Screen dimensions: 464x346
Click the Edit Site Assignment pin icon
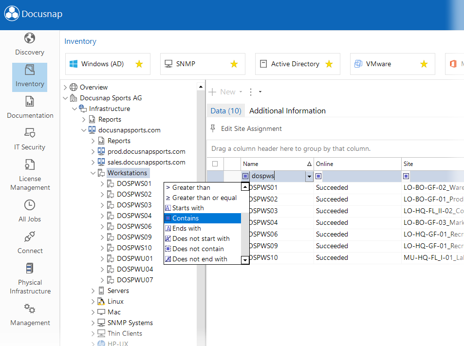[213, 128]
